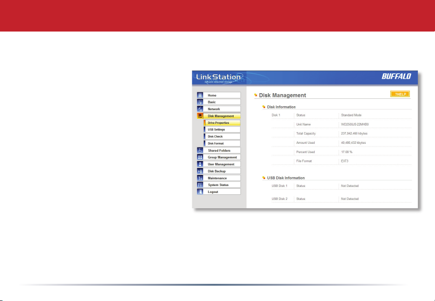Screen dimensions: 435x301
Task: Click the ?HELP button
Action: click(400, 94)
